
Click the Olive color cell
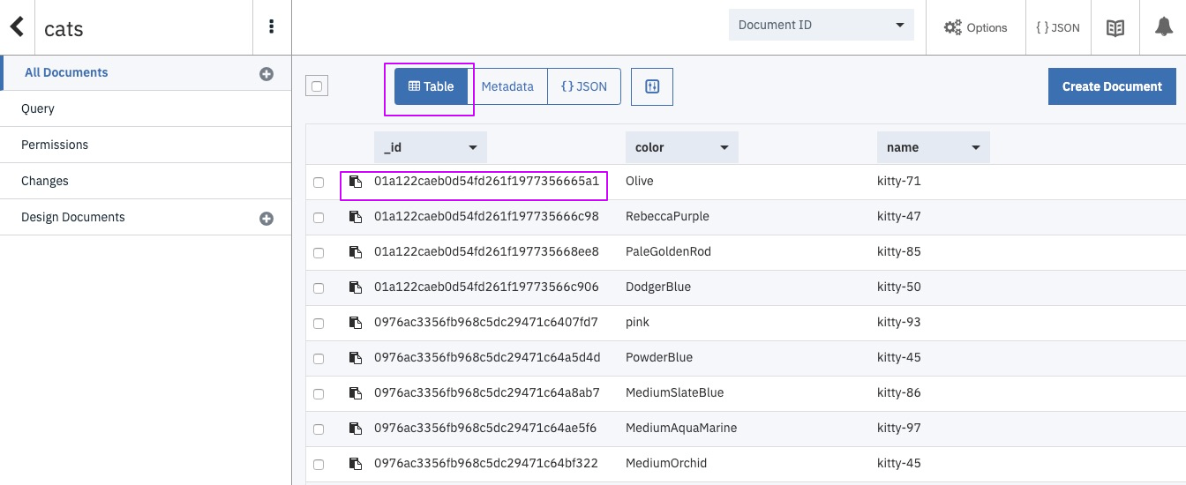(640, 181)
